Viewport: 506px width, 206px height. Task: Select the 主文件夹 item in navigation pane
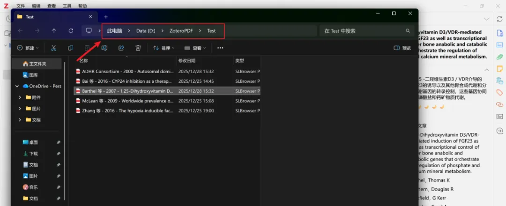(x=37, y=64)
